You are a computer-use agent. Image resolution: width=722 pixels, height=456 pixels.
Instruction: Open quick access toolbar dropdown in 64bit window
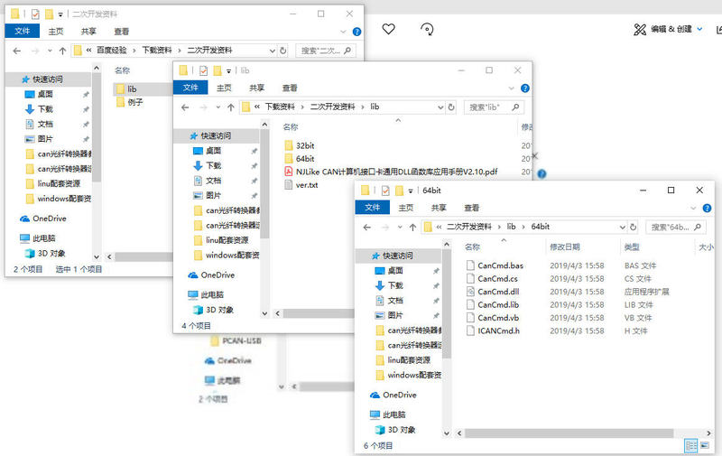pyautogui.click(x=411, y=191)
